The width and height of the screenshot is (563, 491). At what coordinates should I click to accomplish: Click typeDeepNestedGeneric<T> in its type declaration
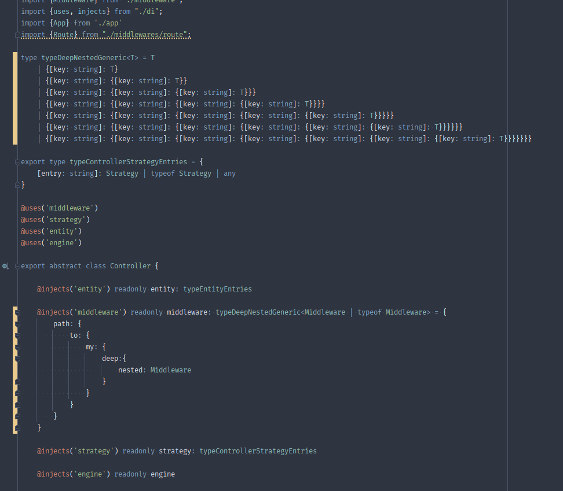pyautogui.click(x=90, y=58)
